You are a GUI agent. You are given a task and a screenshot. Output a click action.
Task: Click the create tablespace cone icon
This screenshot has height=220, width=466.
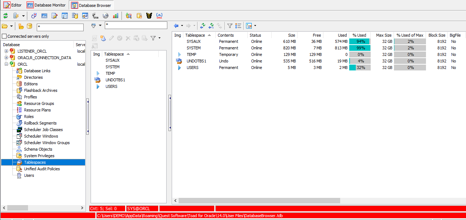103,38
